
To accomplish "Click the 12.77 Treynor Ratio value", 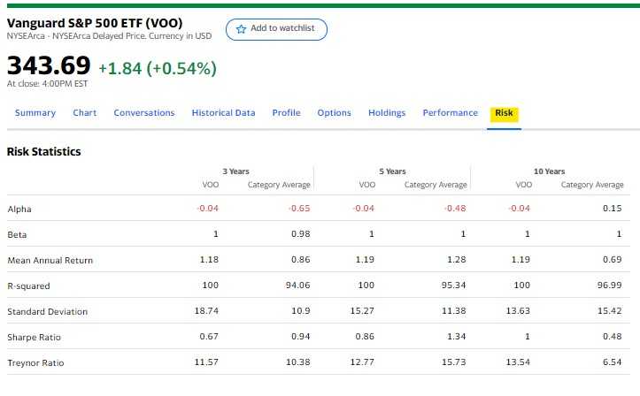I will [362, 362].
